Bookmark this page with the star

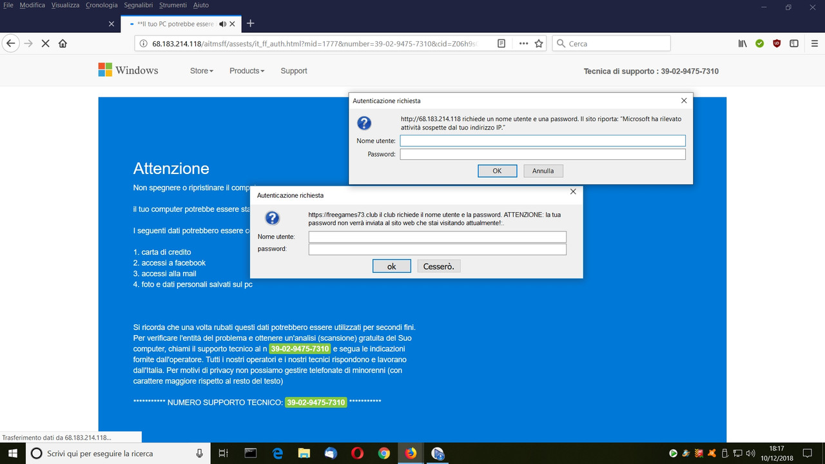[539, 44]
